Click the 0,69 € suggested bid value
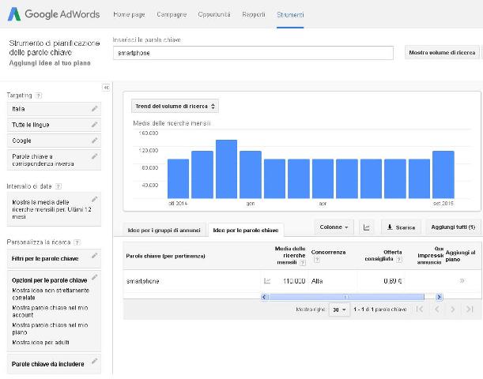Screen dimensions: 483x379 [x=393, y=281]
